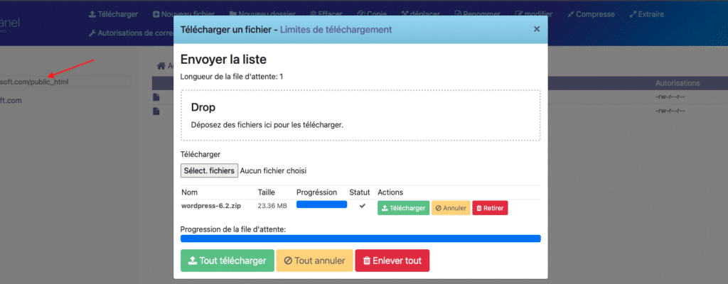This screenshot has height=284, width=728.
Task: Choose the Extraire toolbar option
Action: (x=646, y=14)
